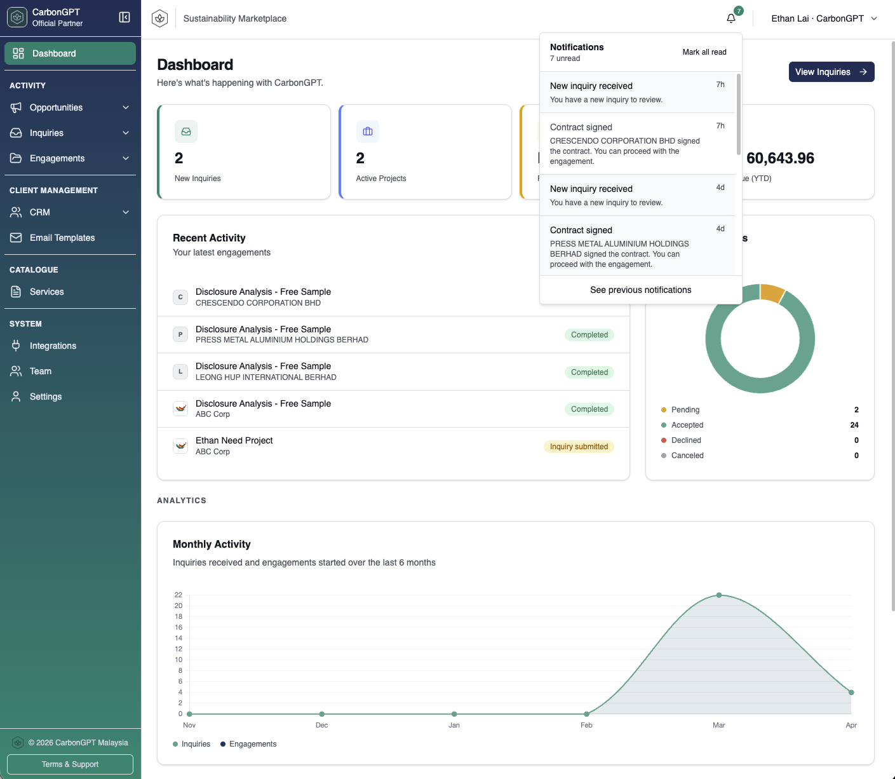The image size is (895, 779).
Task: Click the Sustainability Marketplace logo icon
Action: (x=160, y=18)
